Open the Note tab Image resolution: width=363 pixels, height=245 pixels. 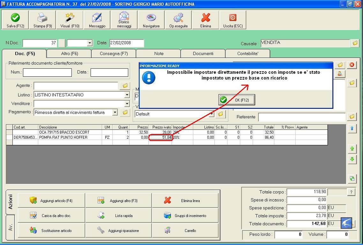coord(159,53)
